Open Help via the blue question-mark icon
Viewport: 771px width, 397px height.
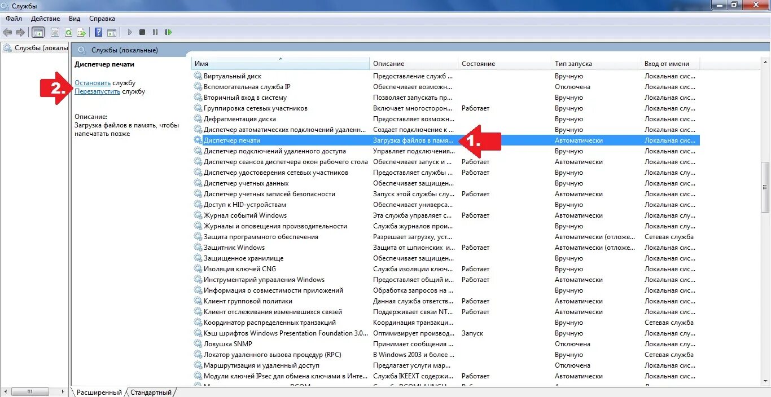99,32
